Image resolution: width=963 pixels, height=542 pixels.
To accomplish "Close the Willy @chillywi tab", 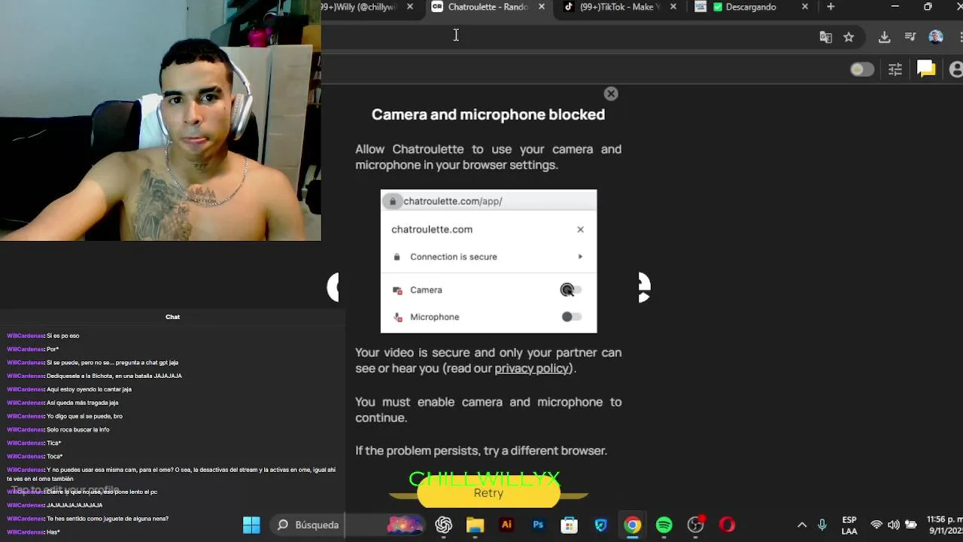I will tap(410, 7).
